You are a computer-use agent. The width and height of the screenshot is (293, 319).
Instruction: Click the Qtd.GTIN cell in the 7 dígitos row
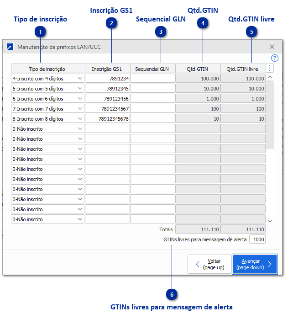click(x=198, y=109)
